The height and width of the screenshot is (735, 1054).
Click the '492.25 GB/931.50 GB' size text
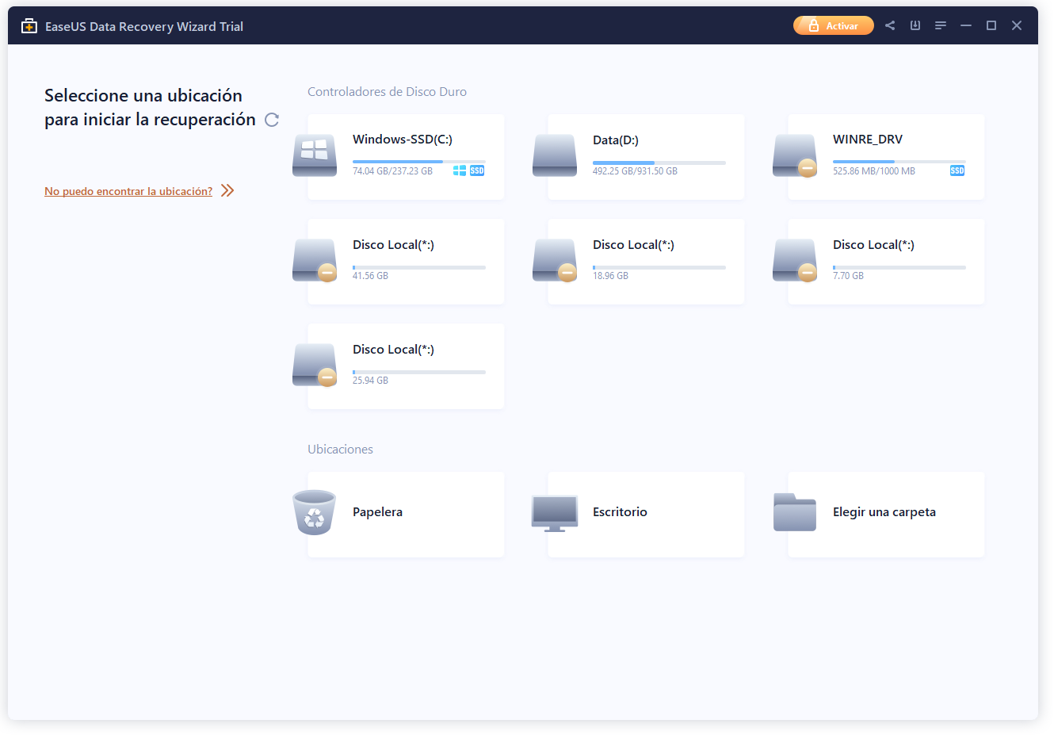[635, 171]
